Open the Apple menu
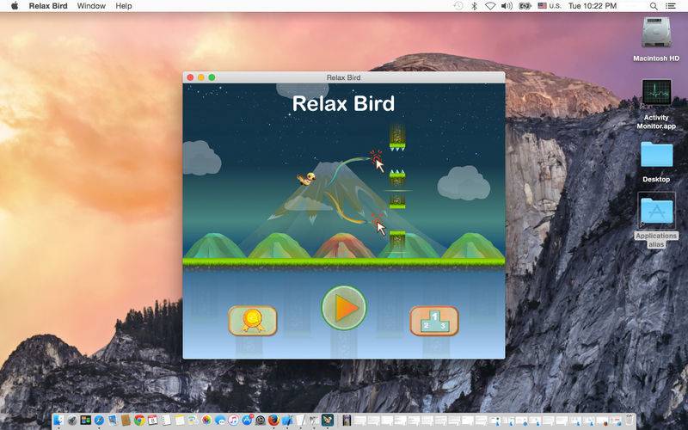 coord(15,6)
